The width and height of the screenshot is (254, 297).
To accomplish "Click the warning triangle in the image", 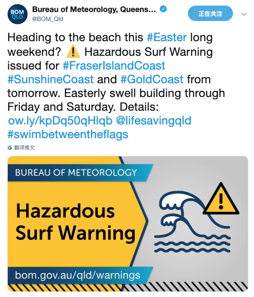I will point(221,199).
